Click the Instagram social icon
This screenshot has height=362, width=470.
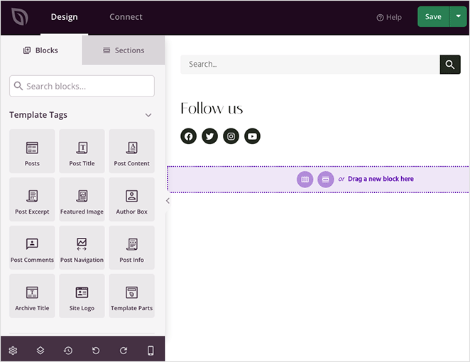(x=231, y=136)
